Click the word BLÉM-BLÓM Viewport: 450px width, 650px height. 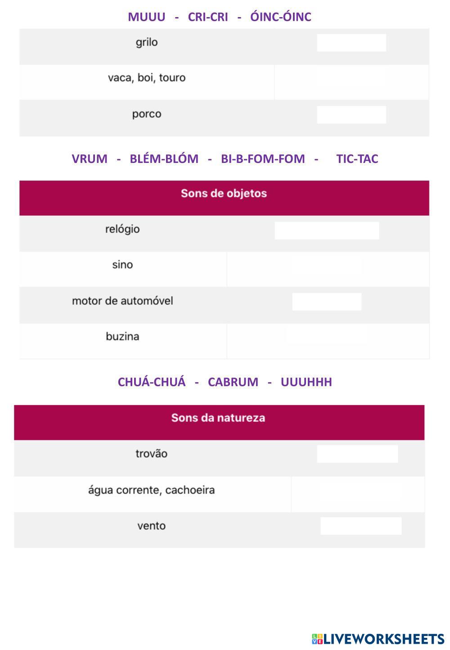(164, 159)
